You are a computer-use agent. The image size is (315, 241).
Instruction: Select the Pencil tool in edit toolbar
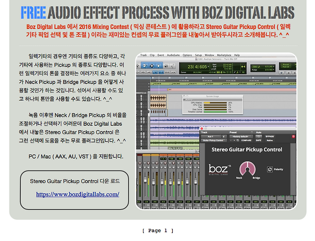[x=172, y=66]
